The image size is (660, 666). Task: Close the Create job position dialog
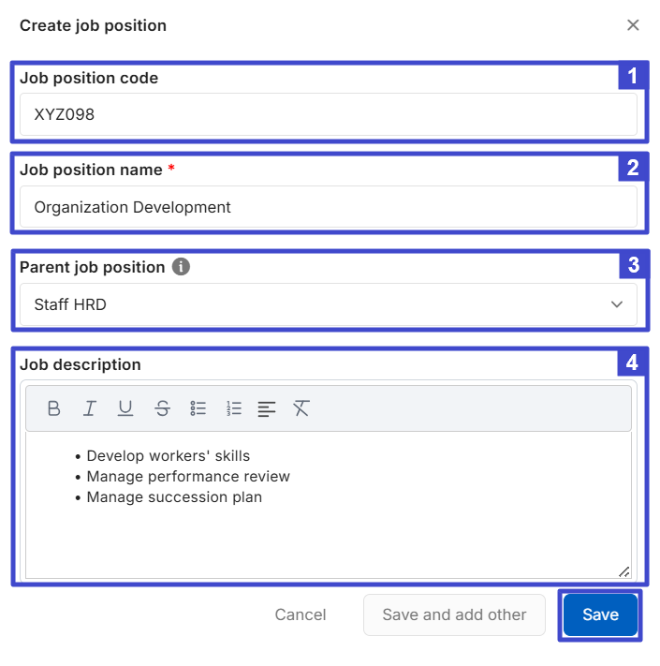tap(633, 25)
